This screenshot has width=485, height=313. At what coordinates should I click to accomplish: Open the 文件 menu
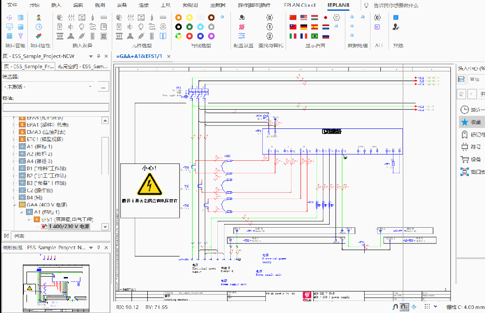[13, 5]
